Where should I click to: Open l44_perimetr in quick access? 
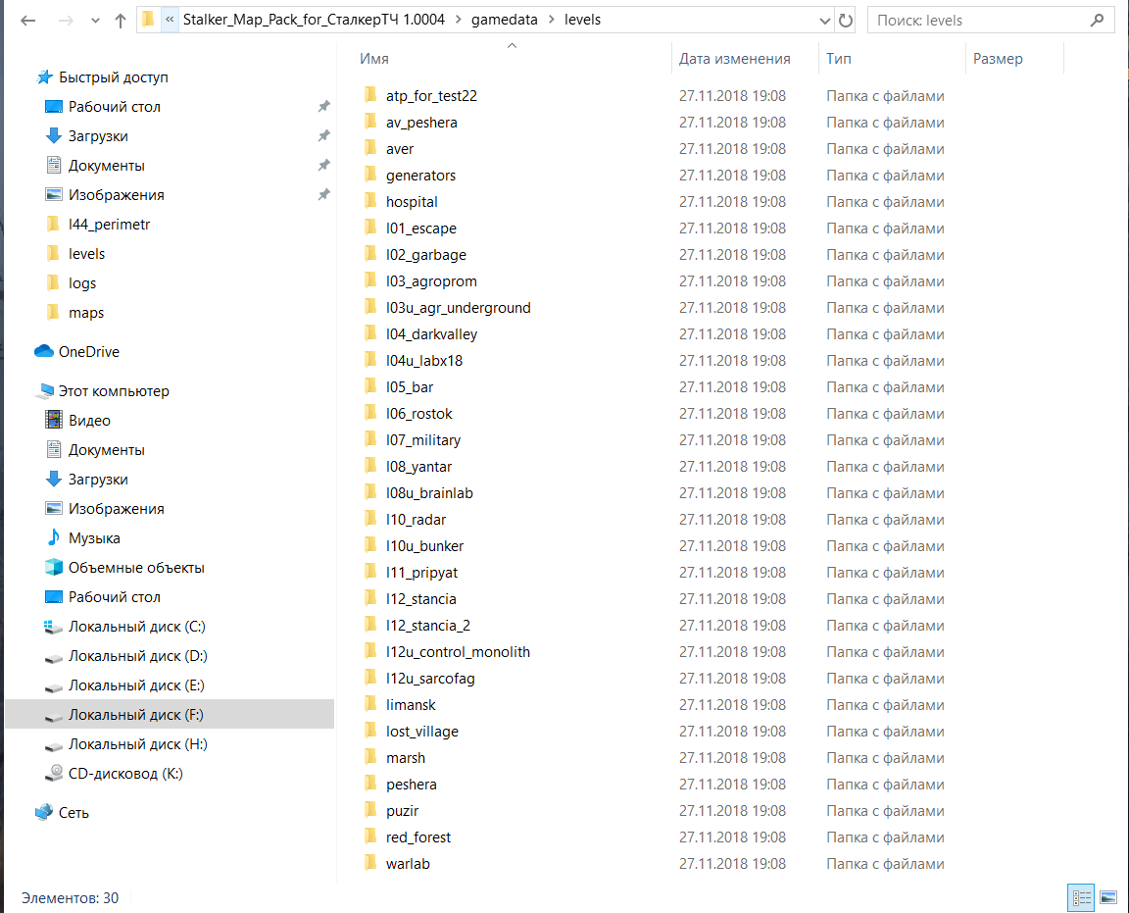coord(109,225)
